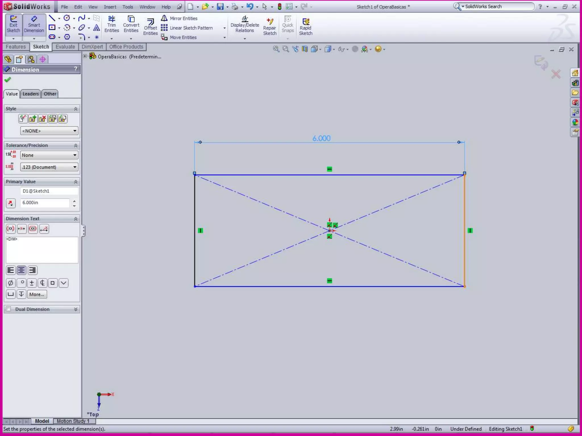Image resolution: width=582 pixels, height=436 pixels.
Task: Open the Style NONE dropdown
Action: [x=49, y=131]
